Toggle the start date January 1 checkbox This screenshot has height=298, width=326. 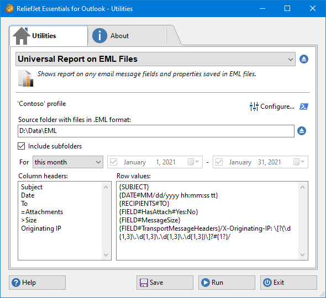[113, 162]
